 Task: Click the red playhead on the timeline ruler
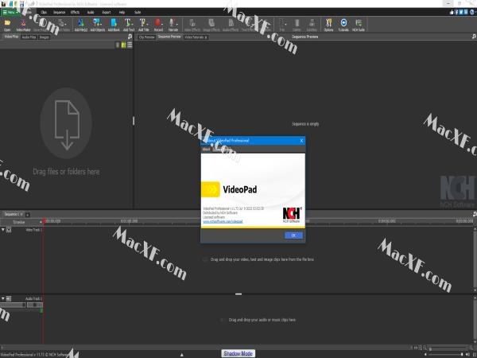click(44, 220)
